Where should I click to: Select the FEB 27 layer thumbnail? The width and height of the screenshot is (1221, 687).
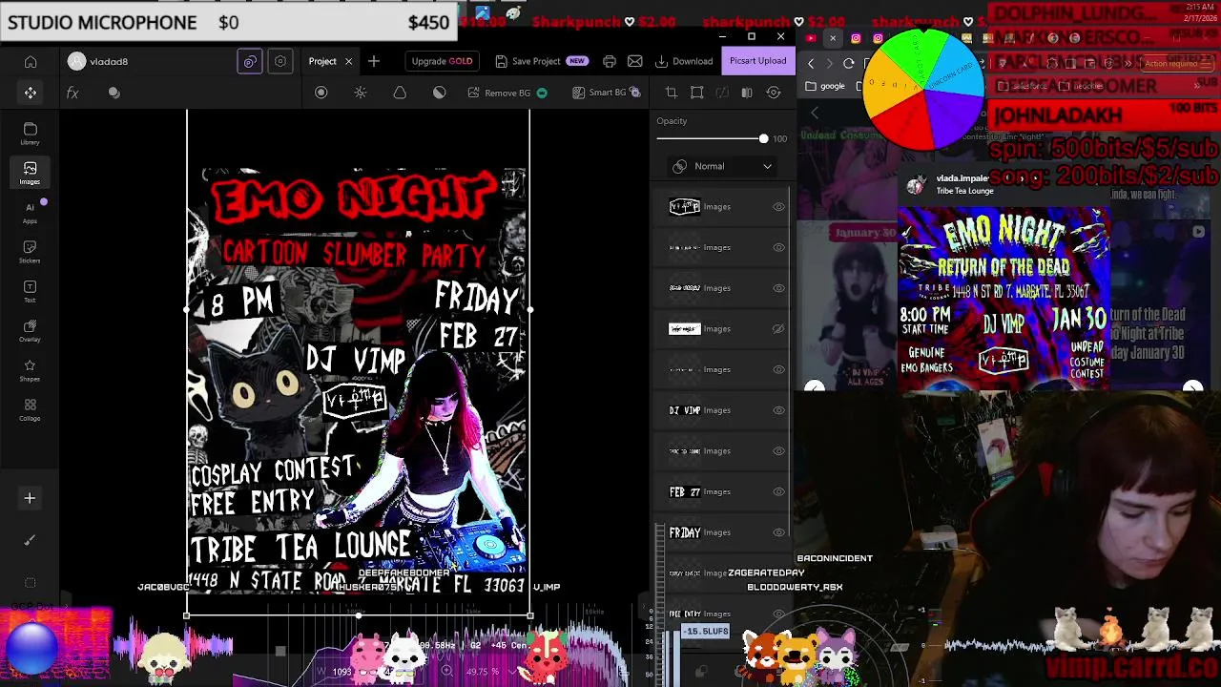[685, 492]
